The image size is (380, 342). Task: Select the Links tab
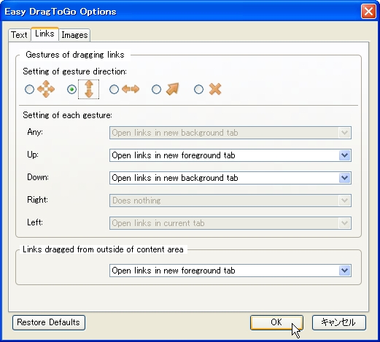click(44, 34)
